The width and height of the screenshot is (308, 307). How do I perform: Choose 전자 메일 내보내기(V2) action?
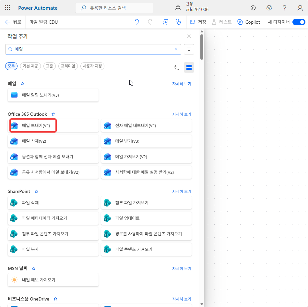click(146, 125)
